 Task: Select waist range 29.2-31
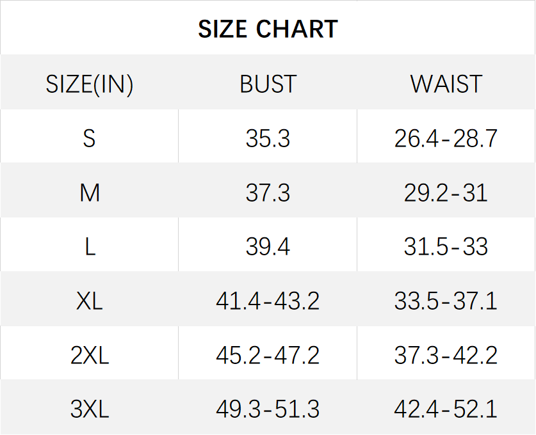click(446, 193)
